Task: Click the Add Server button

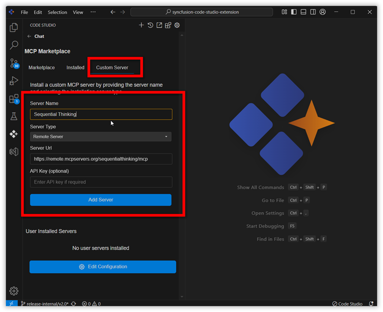Action: coord(101,200)
